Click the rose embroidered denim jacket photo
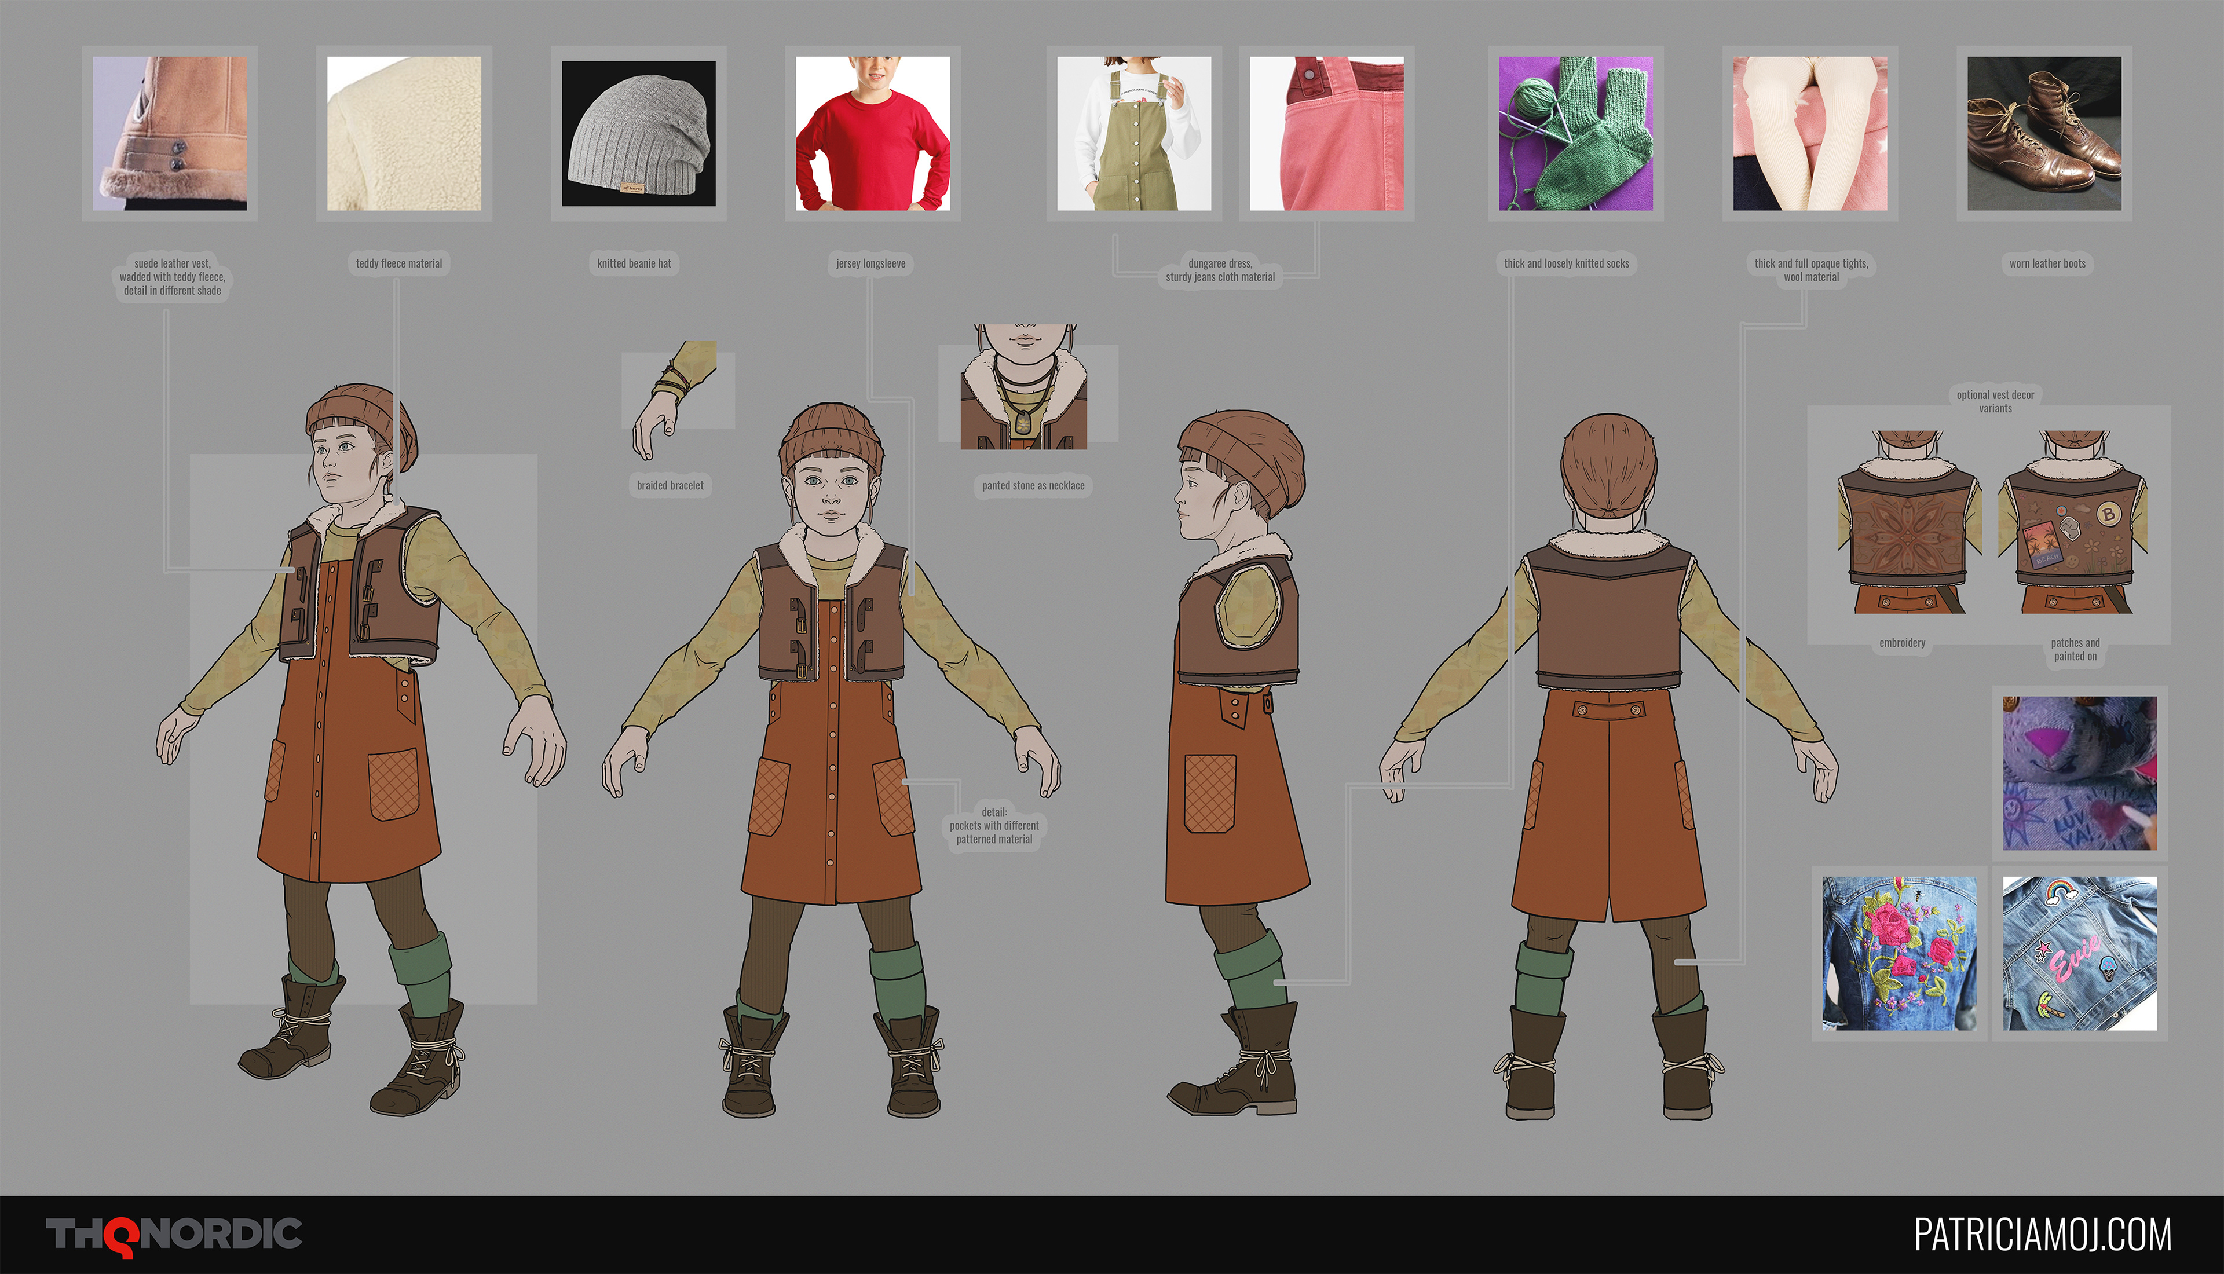Viewport: 2224px width, 1274px height. pyautogui.click(x=1899, y=953)
